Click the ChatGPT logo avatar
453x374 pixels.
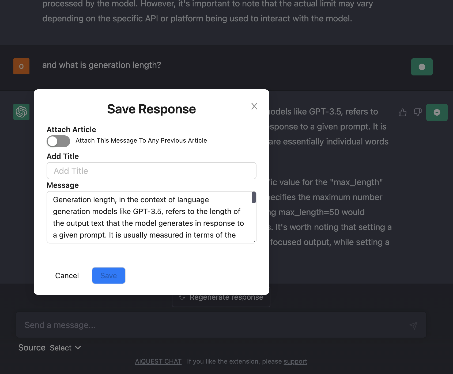(x=21, y=112)
